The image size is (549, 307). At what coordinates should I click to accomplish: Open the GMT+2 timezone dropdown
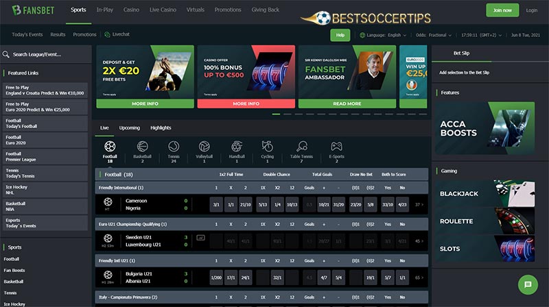[482, 35]
